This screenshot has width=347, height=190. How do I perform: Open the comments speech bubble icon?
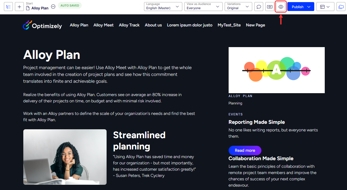259,7
